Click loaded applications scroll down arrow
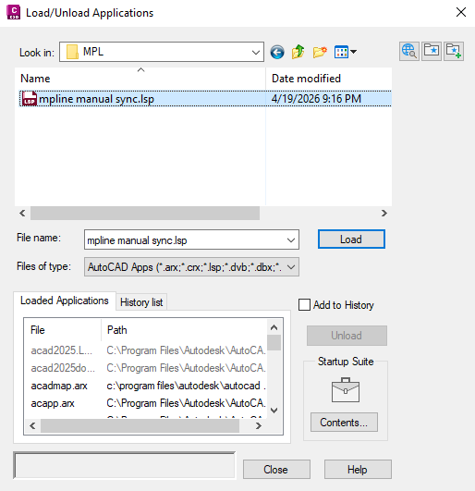 coord(274,411)
